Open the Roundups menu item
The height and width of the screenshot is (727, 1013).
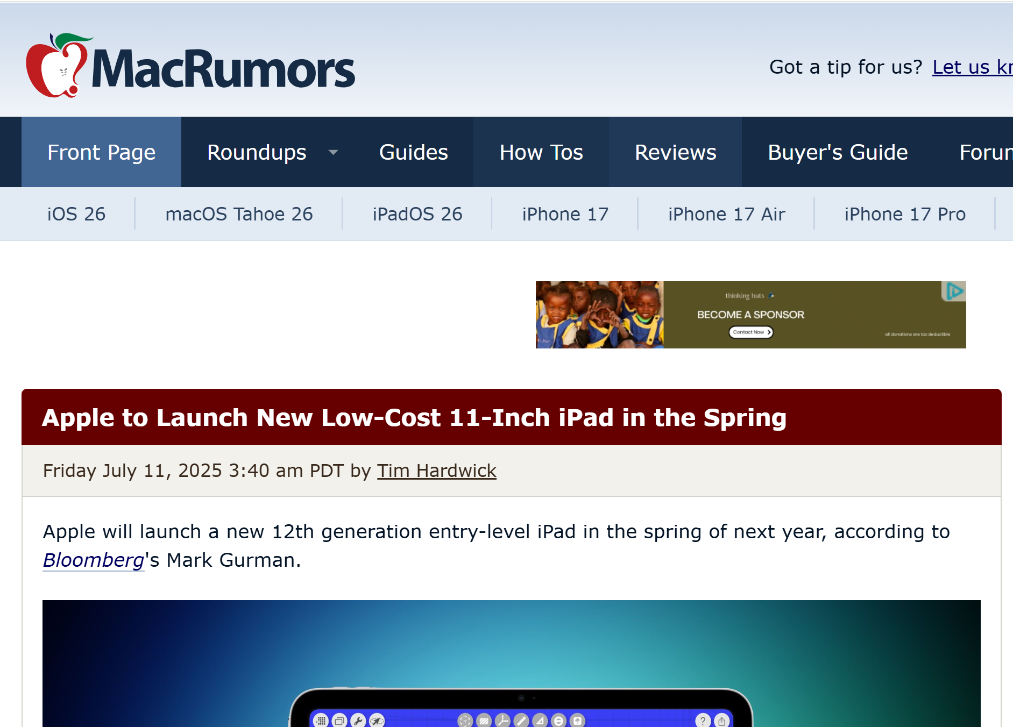click(x=257, y=152)
